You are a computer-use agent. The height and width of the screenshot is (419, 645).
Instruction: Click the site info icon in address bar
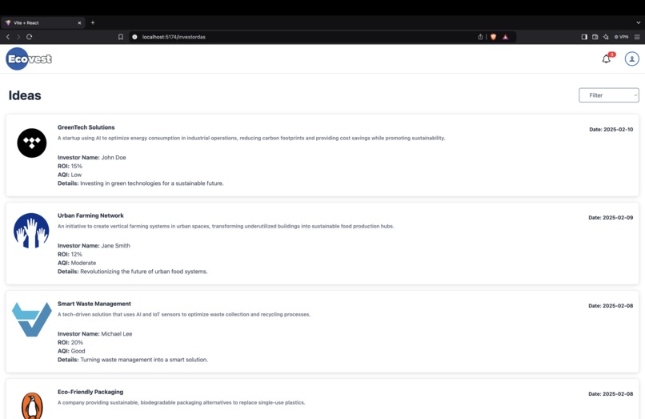pyautogui.click(x=134, y=37)
